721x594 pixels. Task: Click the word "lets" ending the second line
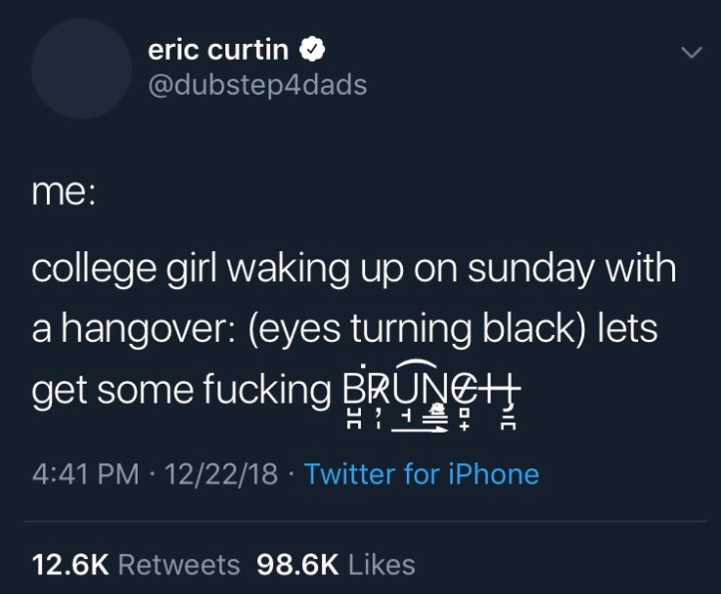(626, 329)
